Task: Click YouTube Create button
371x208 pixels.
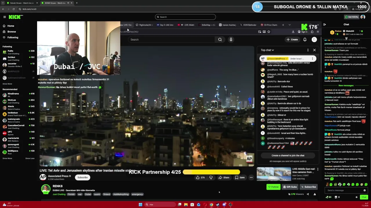Action: [292, 40]
